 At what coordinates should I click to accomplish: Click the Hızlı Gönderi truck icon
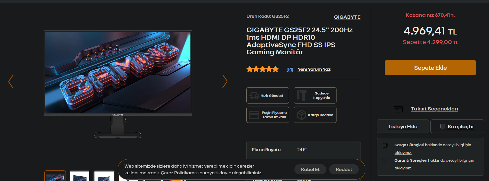click(254, 96)
